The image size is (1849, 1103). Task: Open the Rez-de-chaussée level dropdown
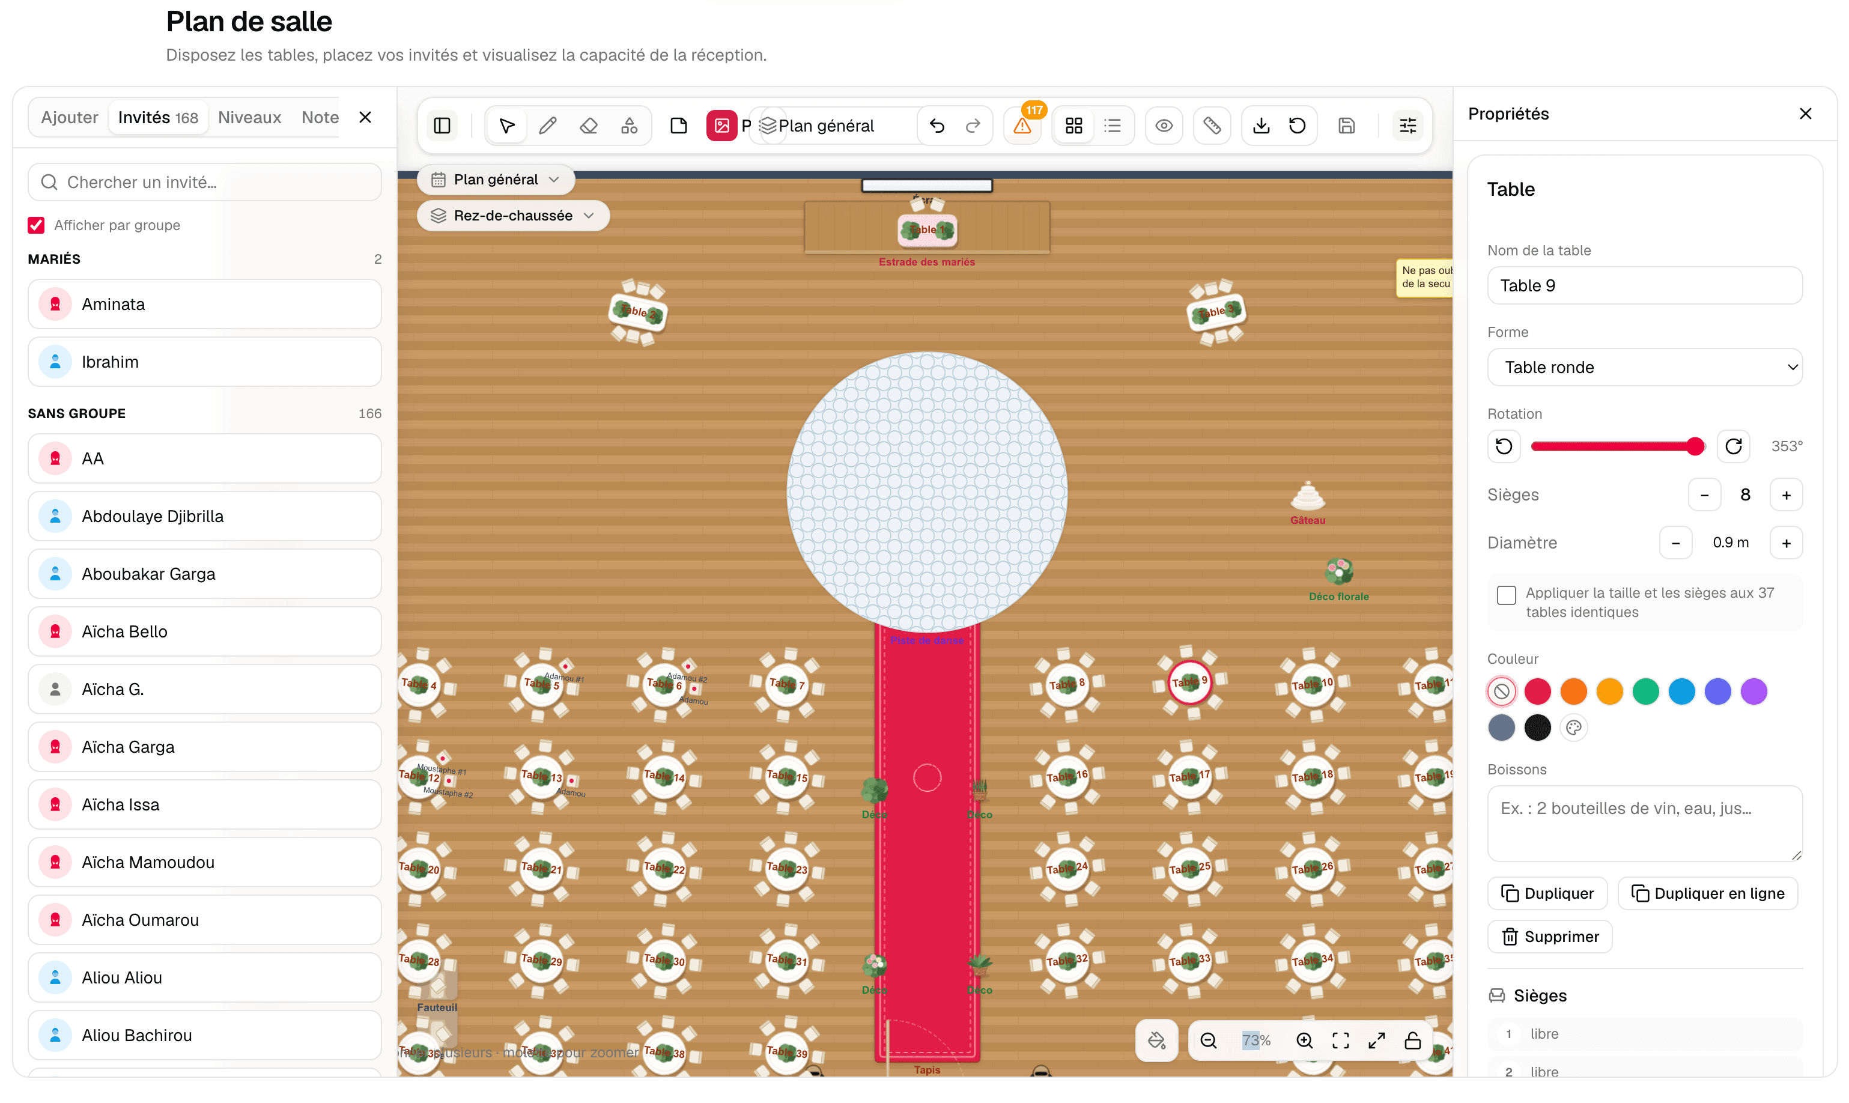click(x=514, y=216)
